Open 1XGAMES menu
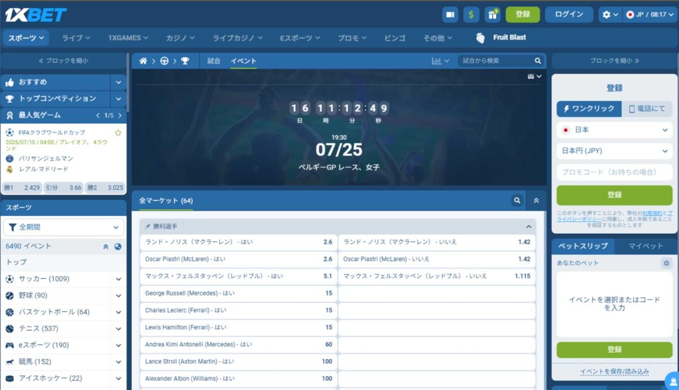Image resolution: width=679 pixels, height=390 pixels. 128,38
